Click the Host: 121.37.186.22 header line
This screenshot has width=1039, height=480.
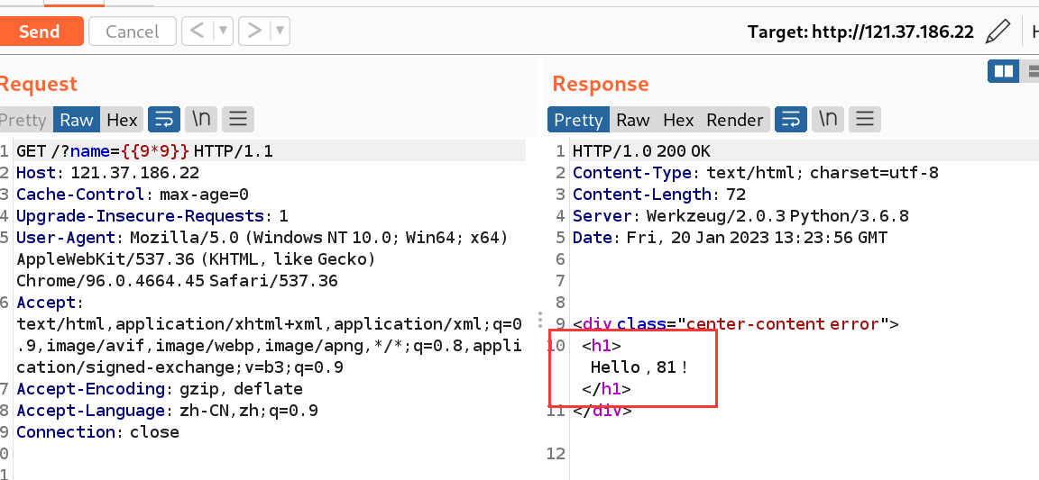(108, 173)
